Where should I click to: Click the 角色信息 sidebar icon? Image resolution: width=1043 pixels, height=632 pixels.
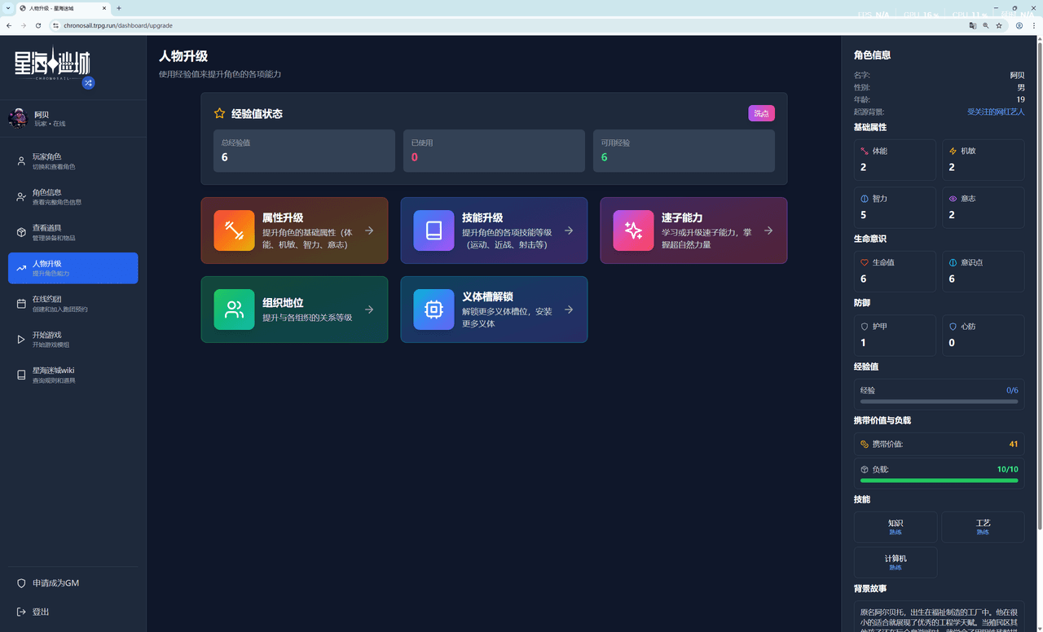pyautogui.click(x=21, y=196)
